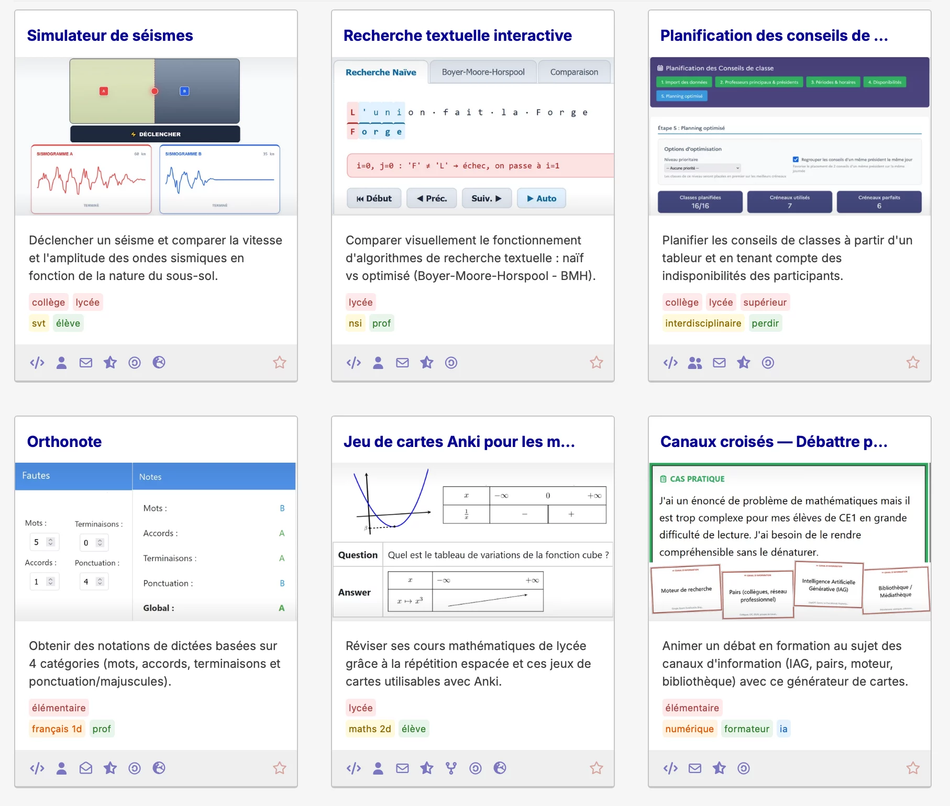Image resolution: width=950 pixels, height=806 pixels.
Task: Select the Comparaison tab
Action: coord(574,72)
